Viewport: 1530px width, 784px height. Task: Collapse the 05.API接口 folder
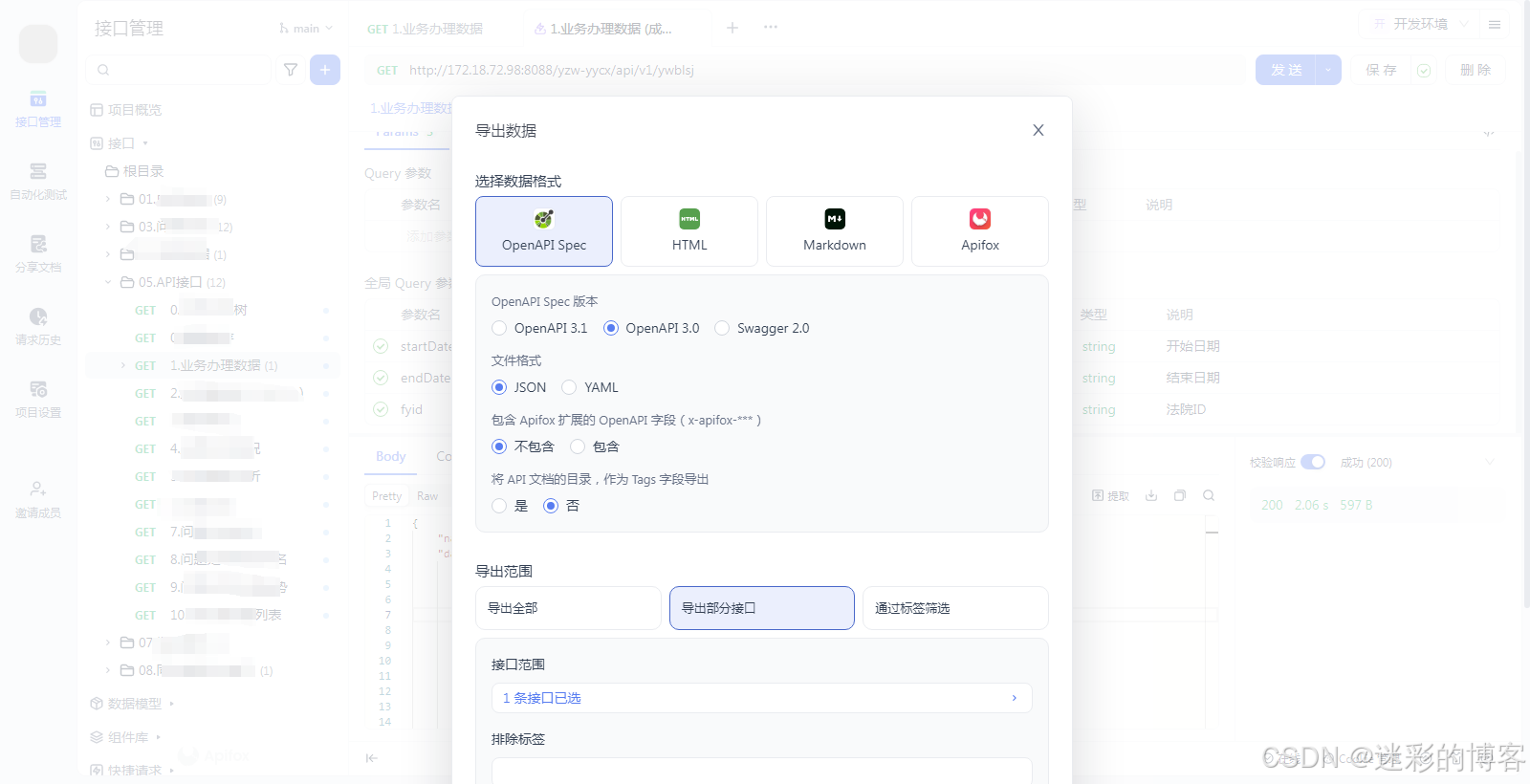pyautogui.click(x=108, y=282)
